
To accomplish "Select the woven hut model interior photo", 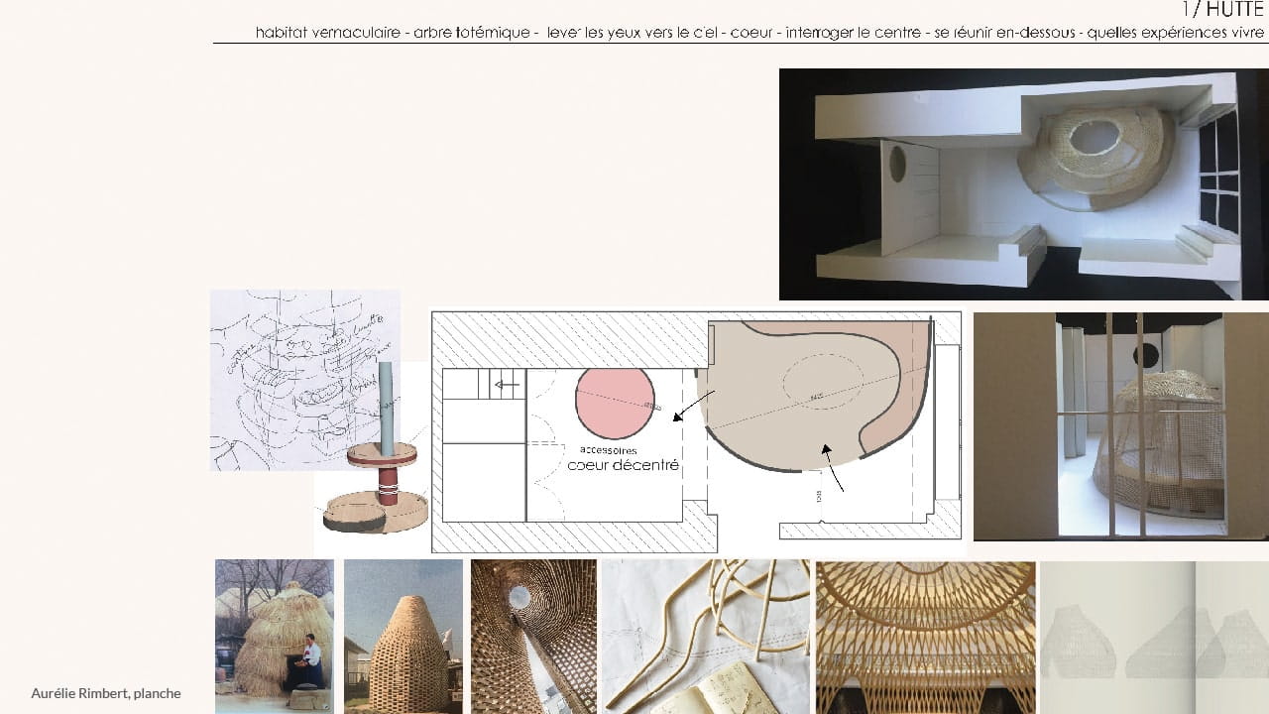I will pos(1120,426).
